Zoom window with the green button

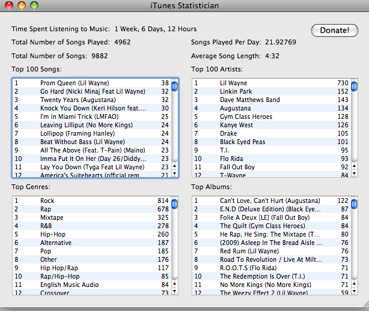tap(34, 5)
